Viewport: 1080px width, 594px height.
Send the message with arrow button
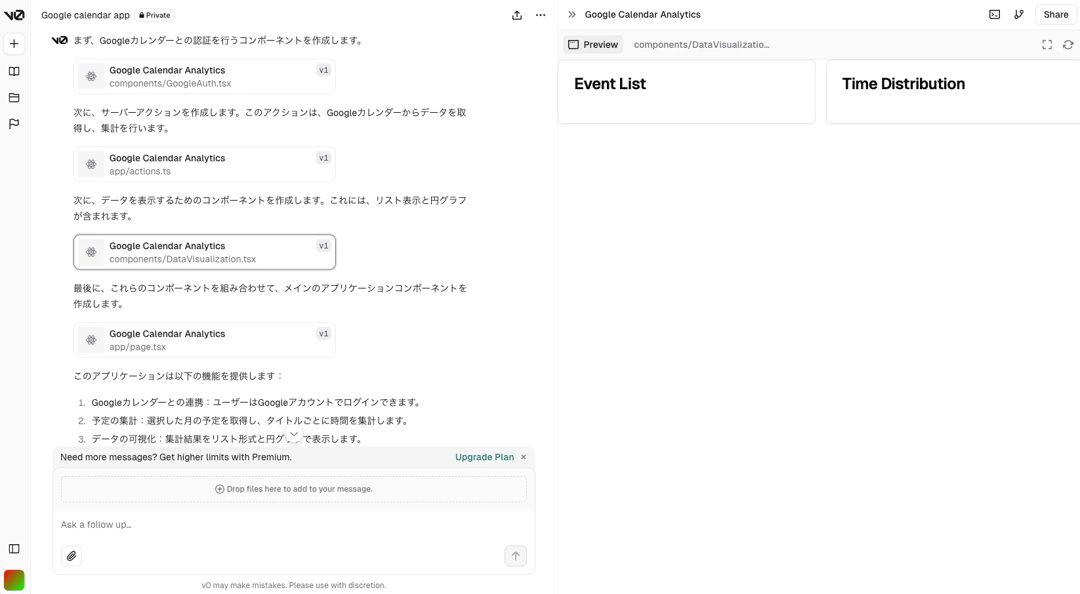coord(516,556)
